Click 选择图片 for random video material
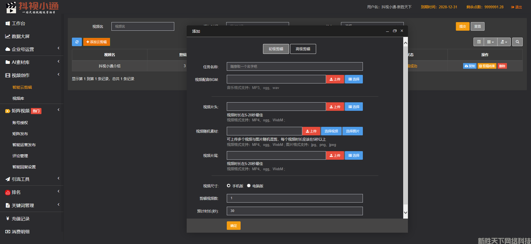The image size is (531, 244). [x=352, y=131]
